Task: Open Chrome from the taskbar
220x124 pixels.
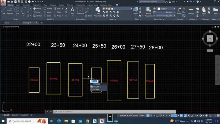Action: (x=87, y=121)
